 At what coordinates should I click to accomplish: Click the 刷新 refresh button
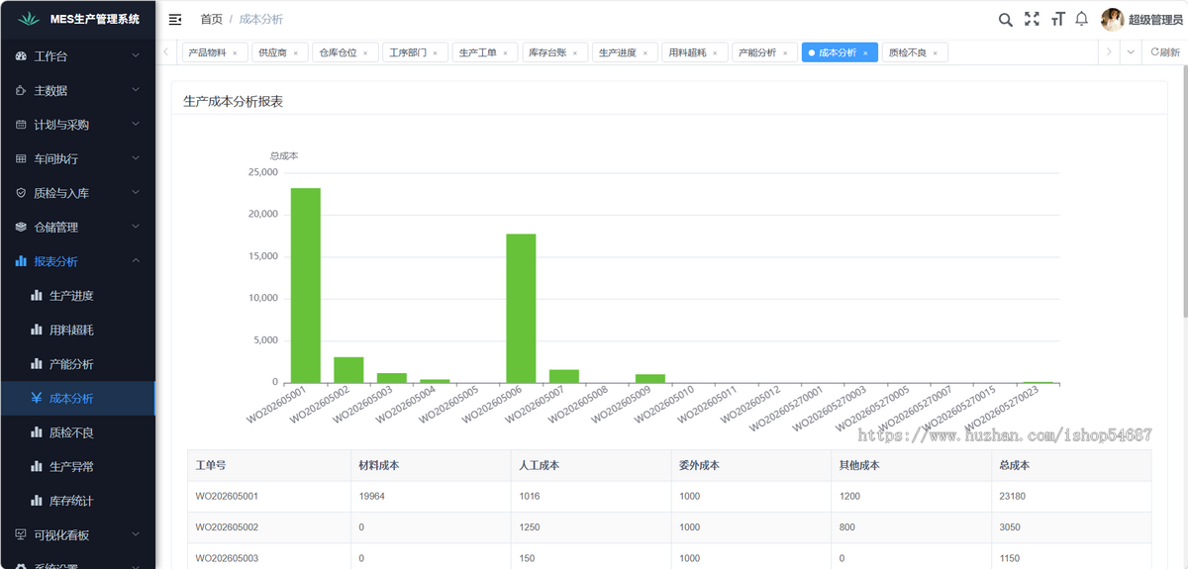point(1165,52)
